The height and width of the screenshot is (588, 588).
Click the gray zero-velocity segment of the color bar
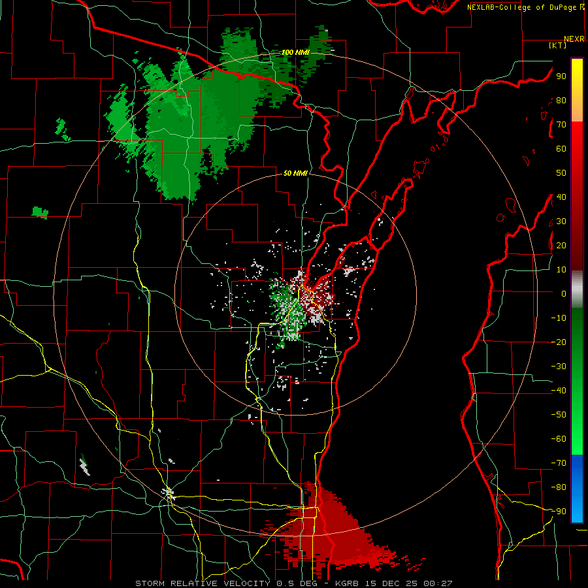pyautogui.click(x=577, y=289)
